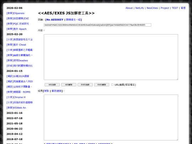The width and height of the screenshot is (192, 144).
Task: Enable the URL編碼 checkbox
Action: click(112, 85)
